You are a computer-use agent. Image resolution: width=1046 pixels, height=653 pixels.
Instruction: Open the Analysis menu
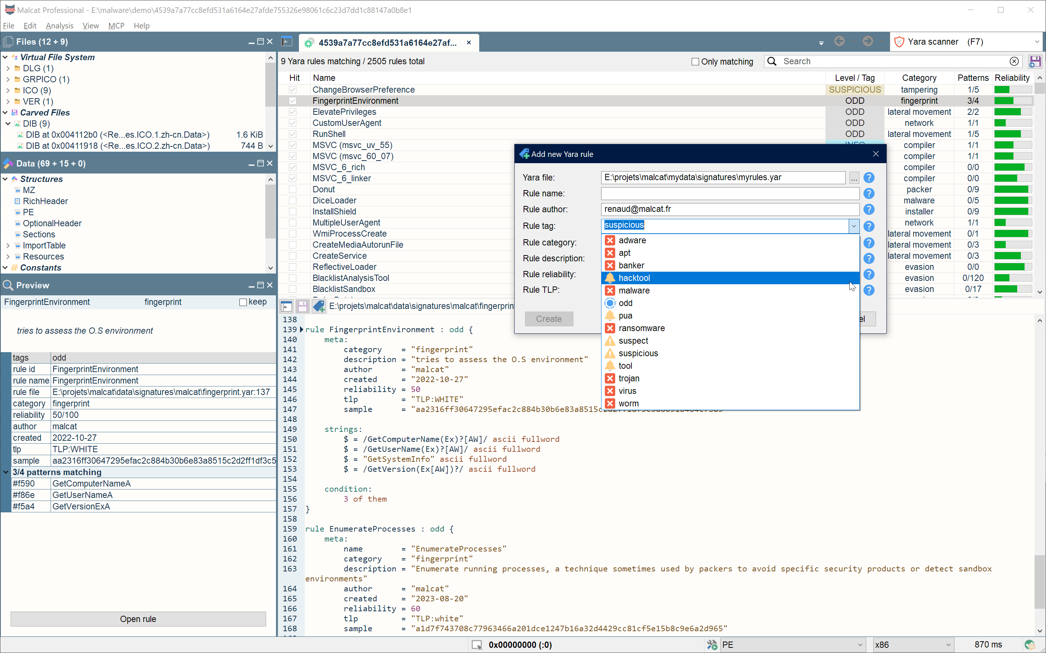click(59, 26)
